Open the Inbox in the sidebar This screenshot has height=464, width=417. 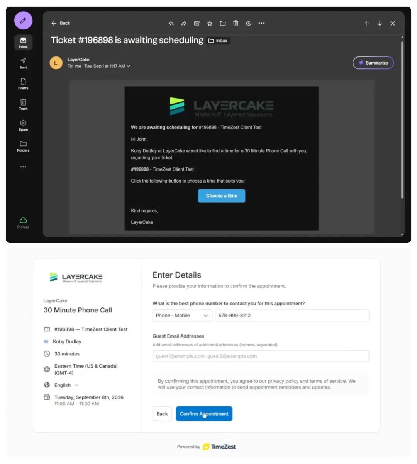coord(23,43)
